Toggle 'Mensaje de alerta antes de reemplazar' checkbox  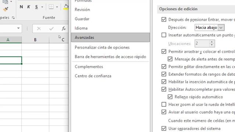170,59
